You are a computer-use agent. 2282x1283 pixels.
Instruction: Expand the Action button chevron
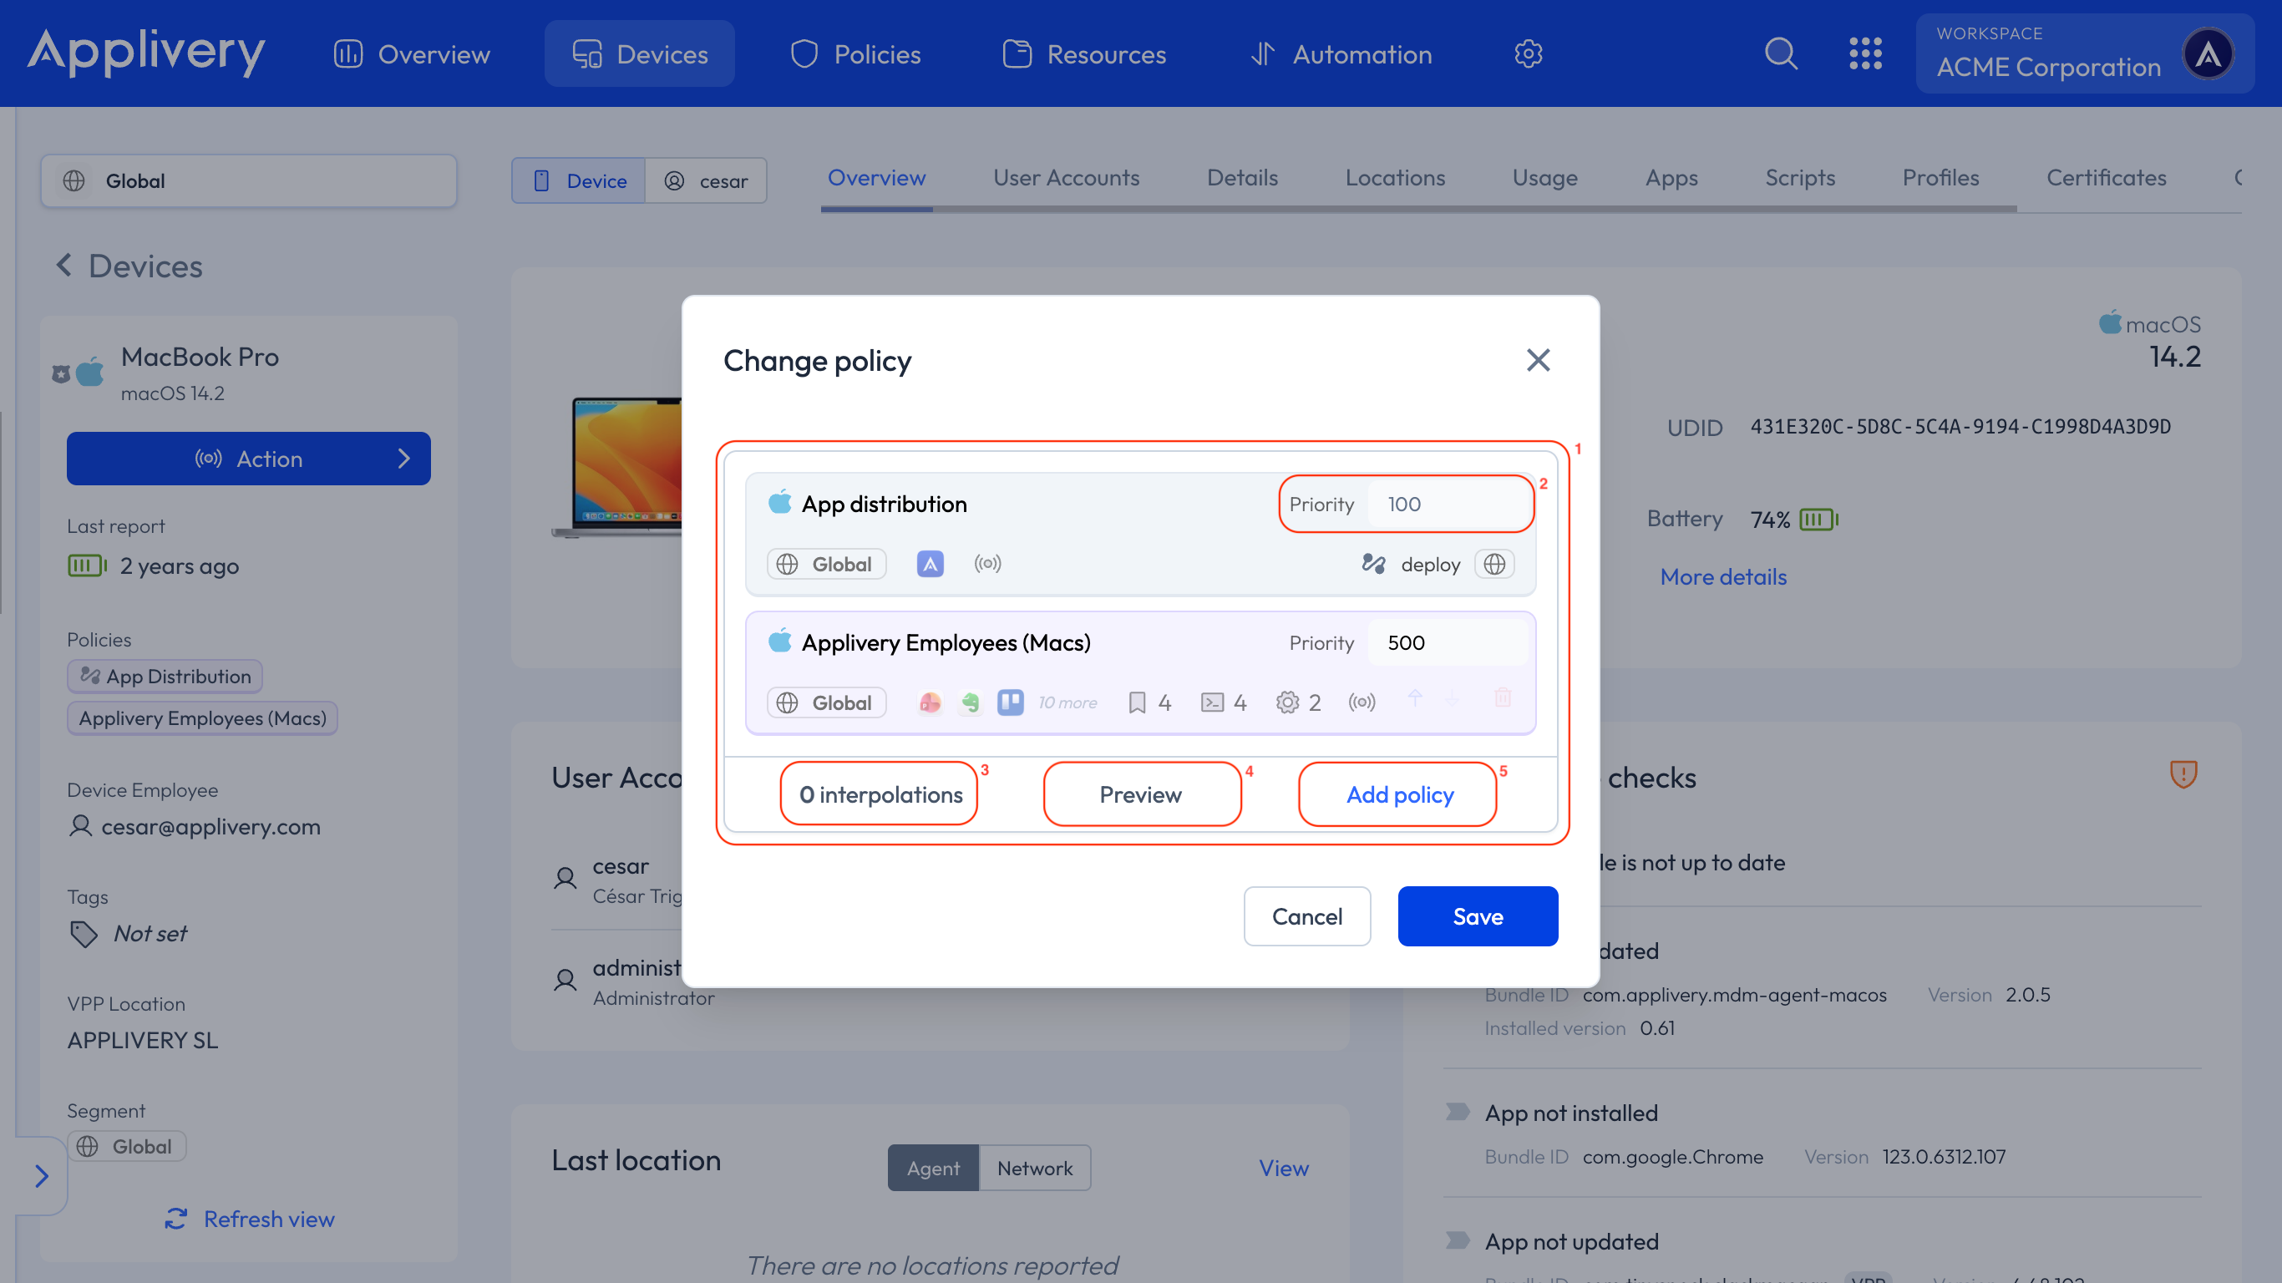click(x=404, y=458)
